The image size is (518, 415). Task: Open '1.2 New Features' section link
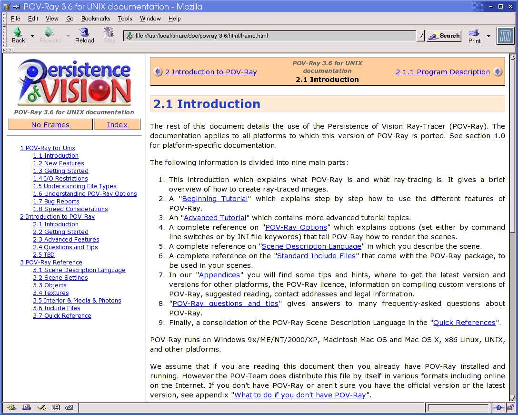pyautogui.click(x=59, y=163)
